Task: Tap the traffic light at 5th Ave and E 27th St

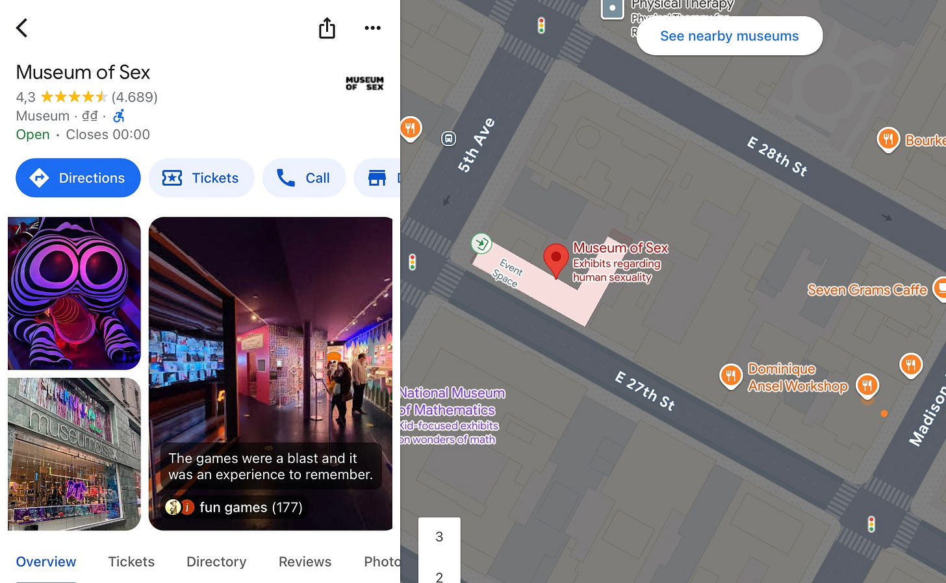Action: point(412,262)
